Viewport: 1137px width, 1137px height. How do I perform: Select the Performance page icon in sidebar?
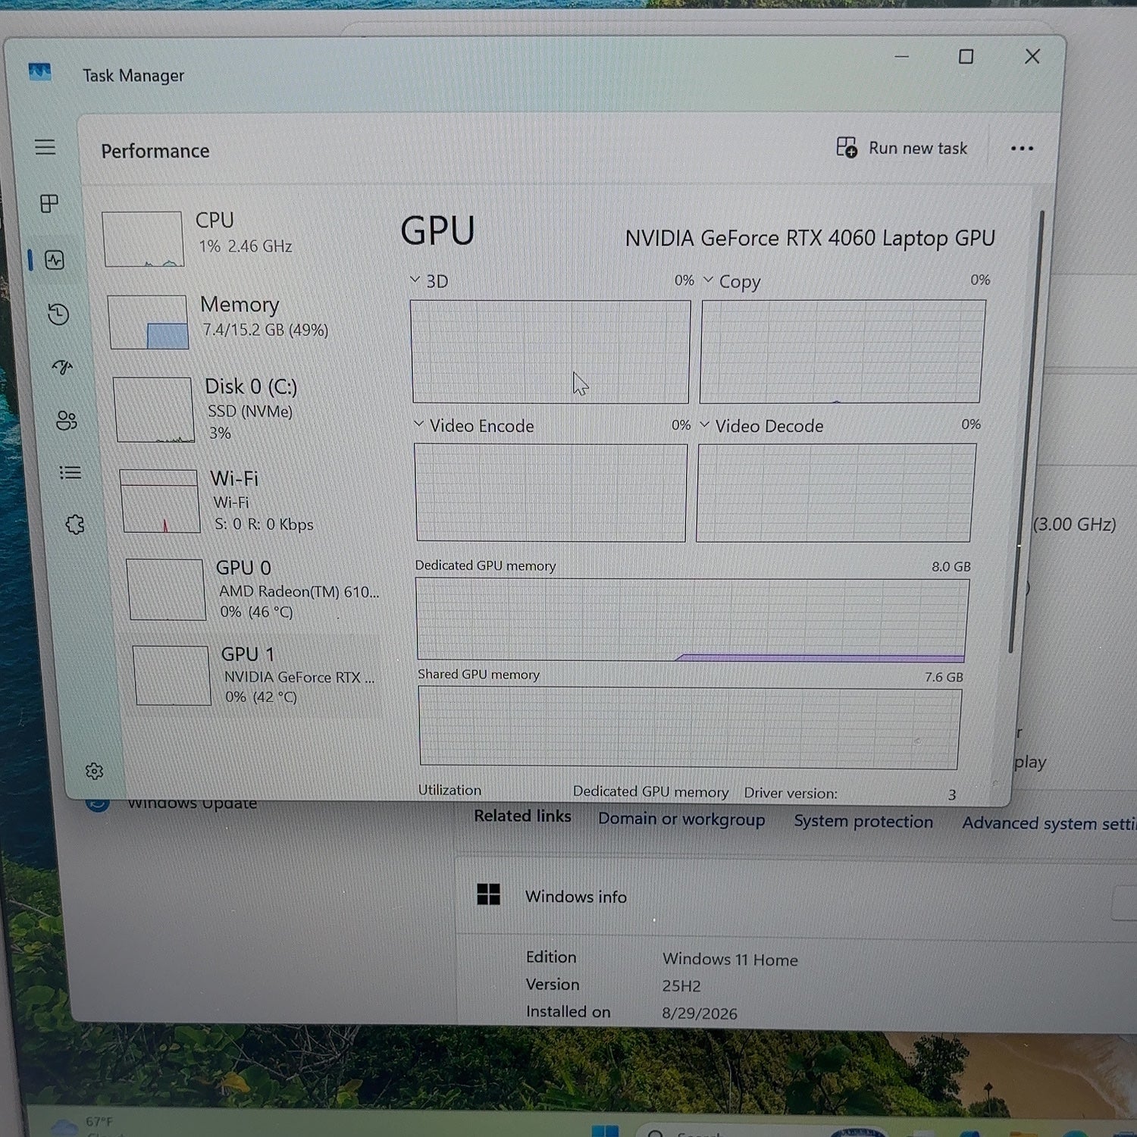pos(55,260)
